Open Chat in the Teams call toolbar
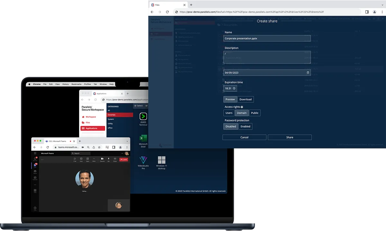Viewport: 386px width, 231px height. click(75, 159)
